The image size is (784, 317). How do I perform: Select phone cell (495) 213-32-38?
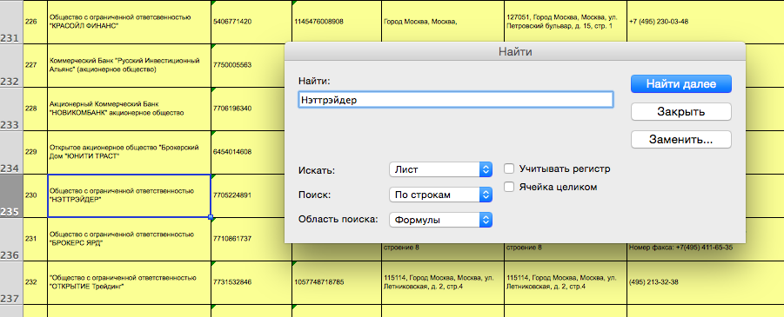[706, 283]
